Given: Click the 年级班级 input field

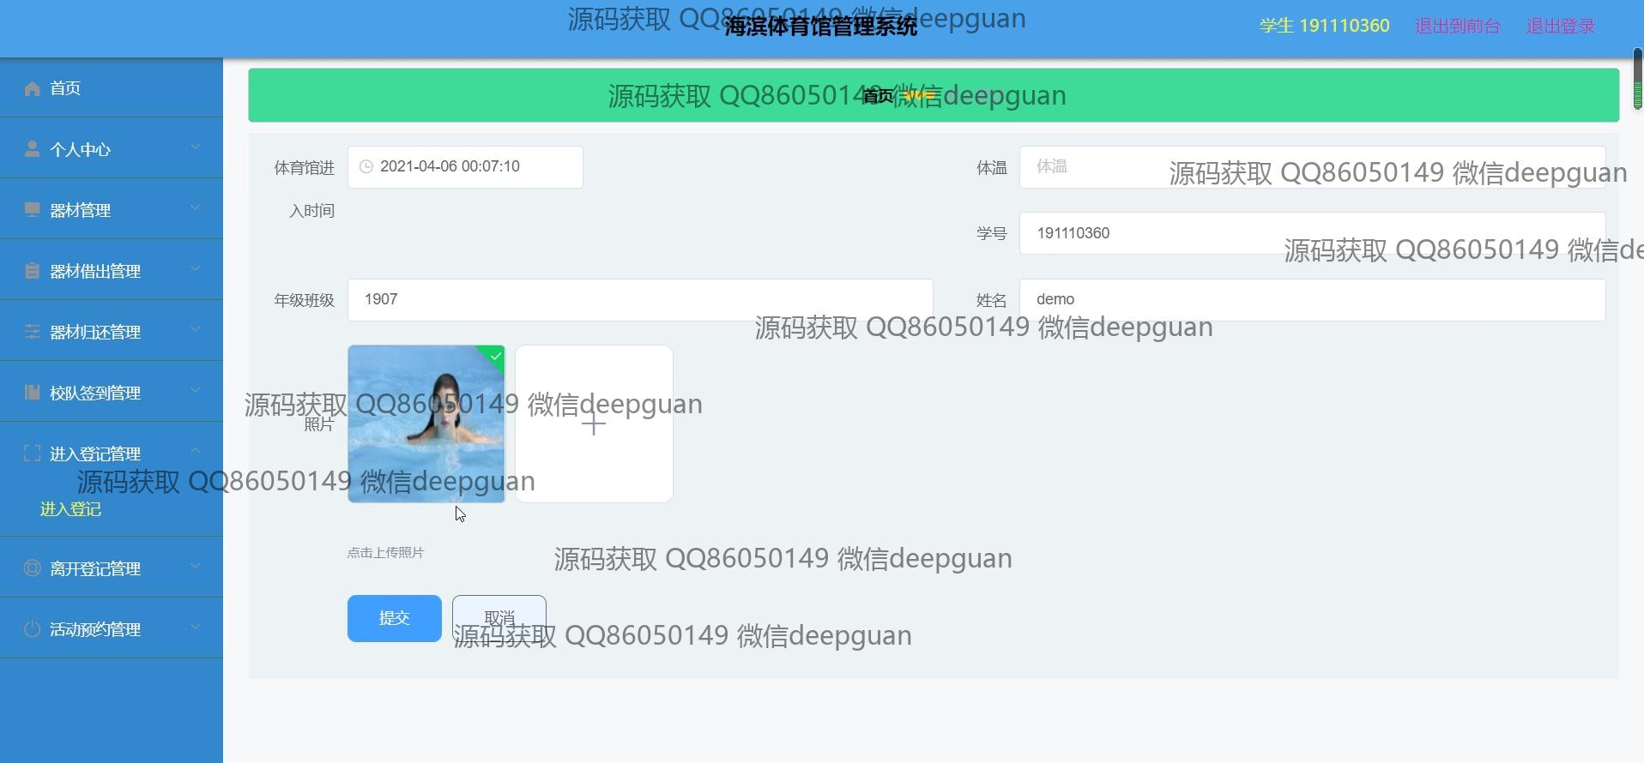Looking at the screenshot, I should [640, 300].
